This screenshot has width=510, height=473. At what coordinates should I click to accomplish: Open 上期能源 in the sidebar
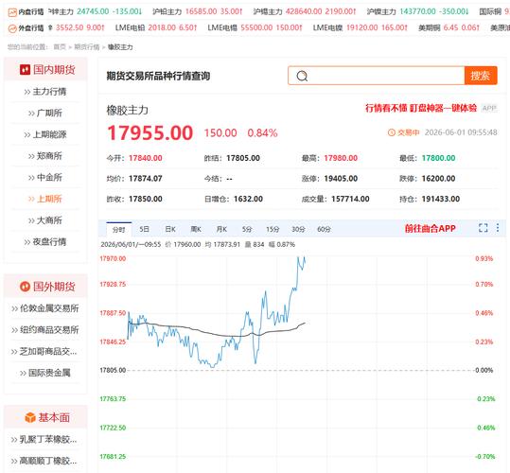(x=45, y=134)
